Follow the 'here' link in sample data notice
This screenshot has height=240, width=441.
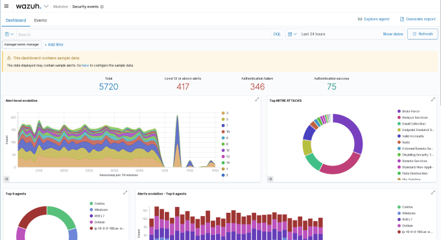point(85,66)
